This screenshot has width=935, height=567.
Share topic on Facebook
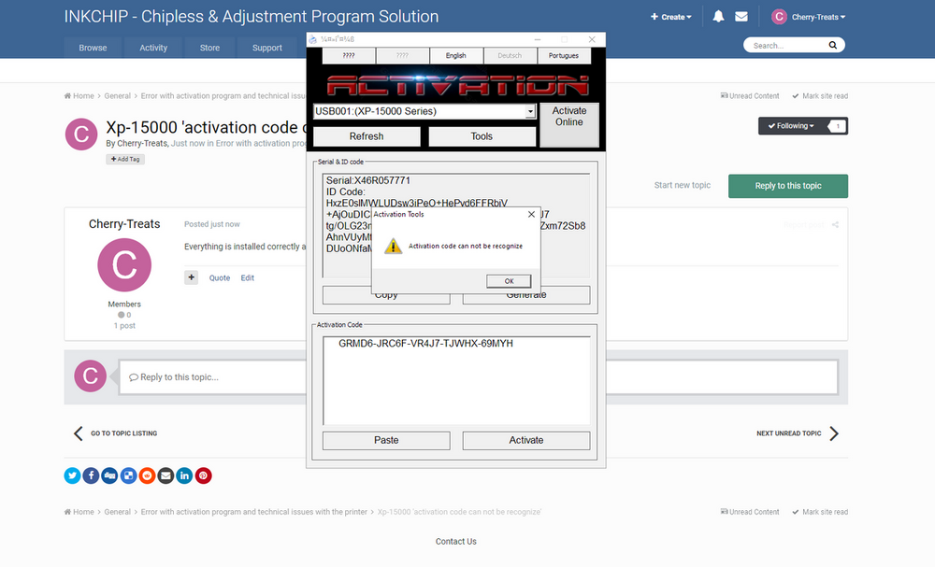[91, 475]
